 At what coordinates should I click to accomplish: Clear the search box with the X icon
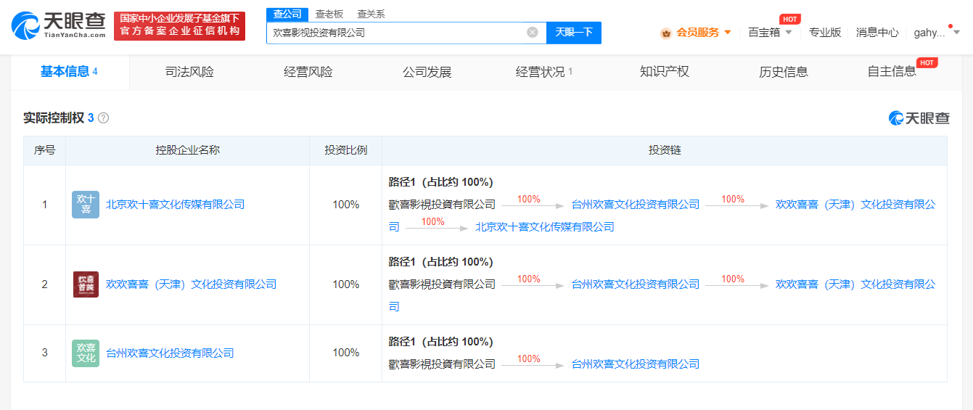click(x=532, y=32)
